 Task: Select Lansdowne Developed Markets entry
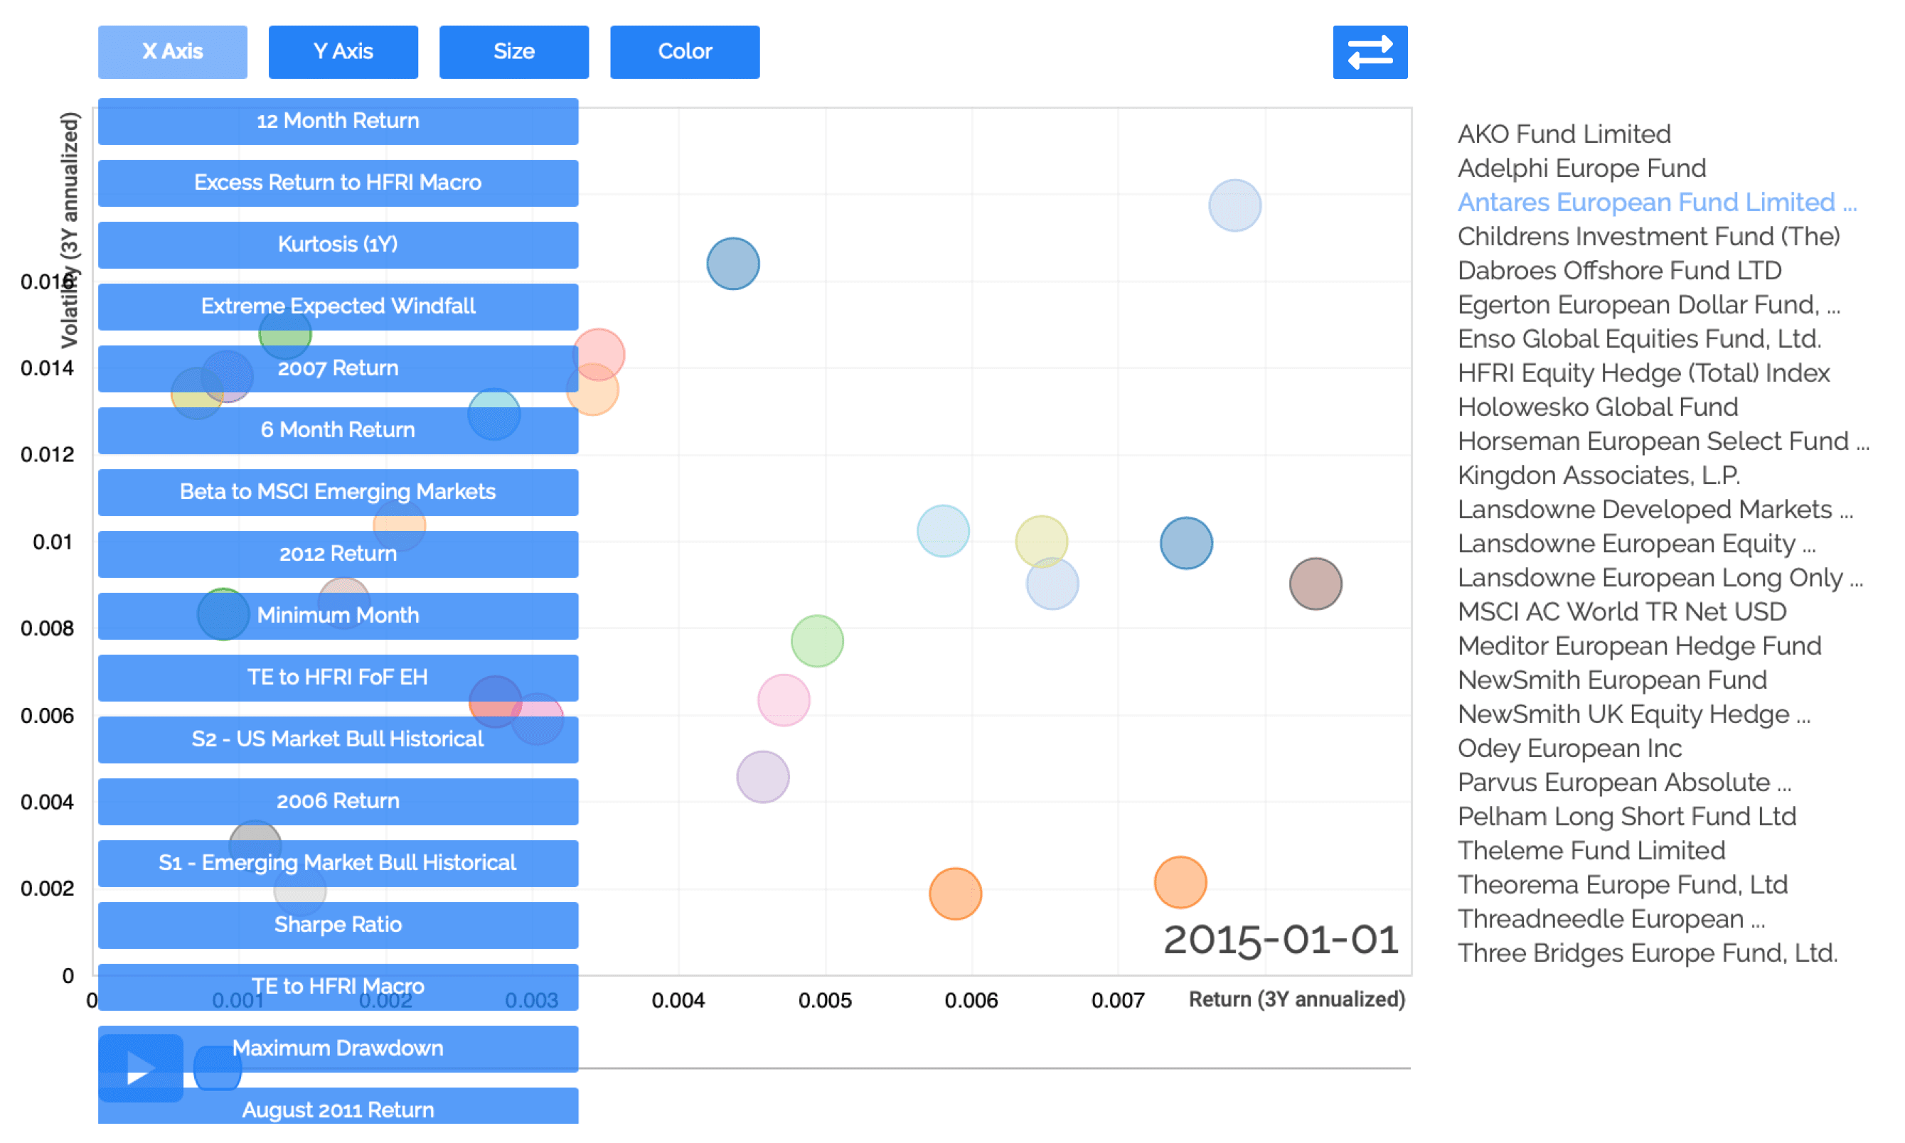pos(1655,509)
